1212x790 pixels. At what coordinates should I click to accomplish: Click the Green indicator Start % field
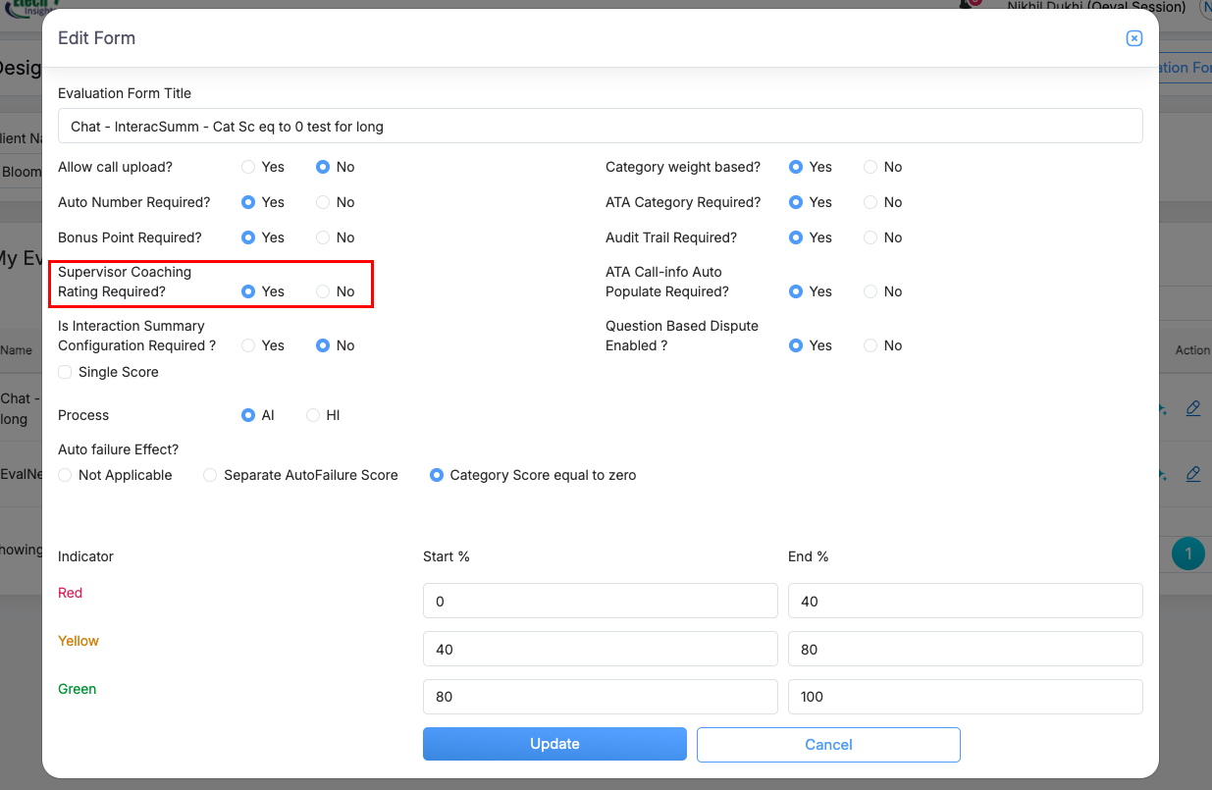(x=600, y=697)
